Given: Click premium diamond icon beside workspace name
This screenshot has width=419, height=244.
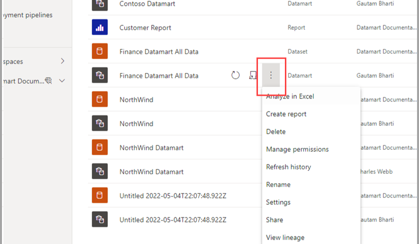Looking at the screenshot, I should [x=48, y=81].
